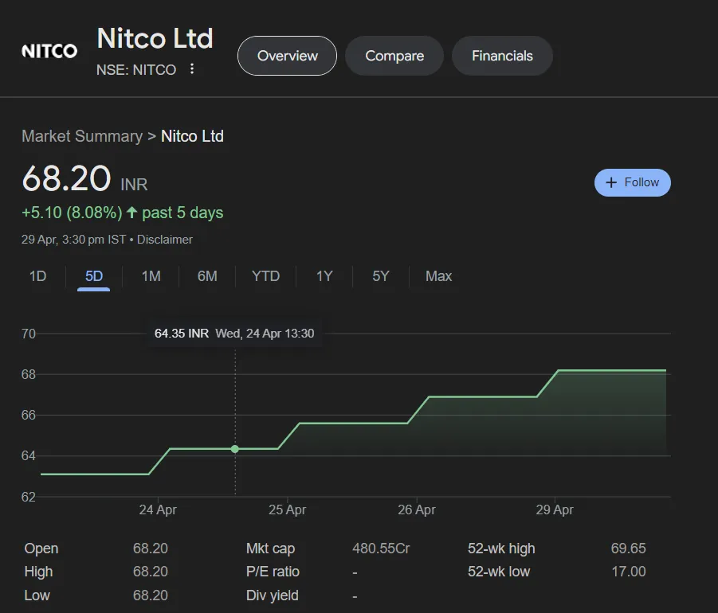This screenshot has height=613, width=718.
Task: Switch to the Compare tab
Action: [x=394, y=56]
